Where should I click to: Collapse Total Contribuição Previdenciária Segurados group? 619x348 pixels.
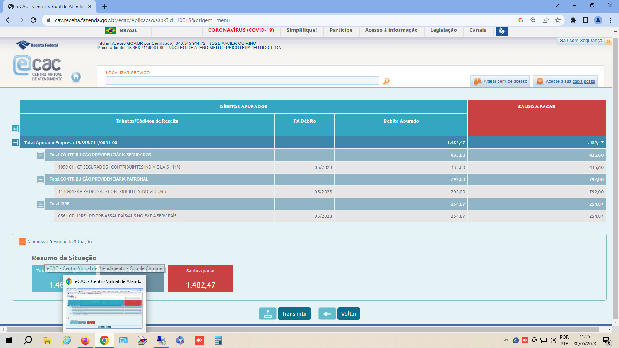click(40, 155)
